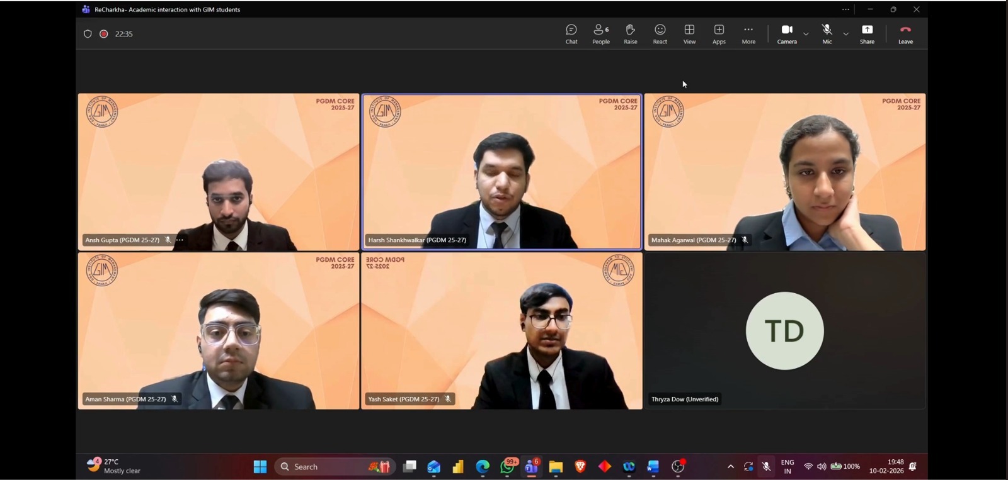Unmute the Mic
The height and width of the screenshot is (480, 1008).
click(827, 34)
